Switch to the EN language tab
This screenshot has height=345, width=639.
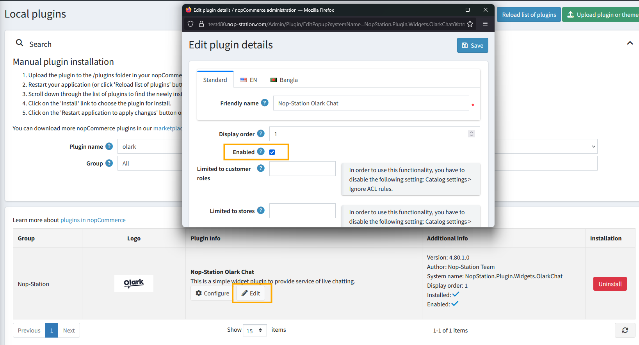point(249,80)
